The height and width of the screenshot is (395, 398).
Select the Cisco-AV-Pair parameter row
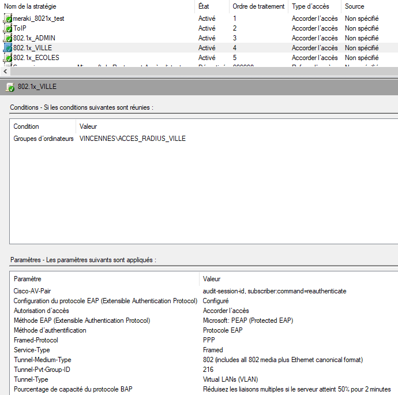tap(204, 291)
